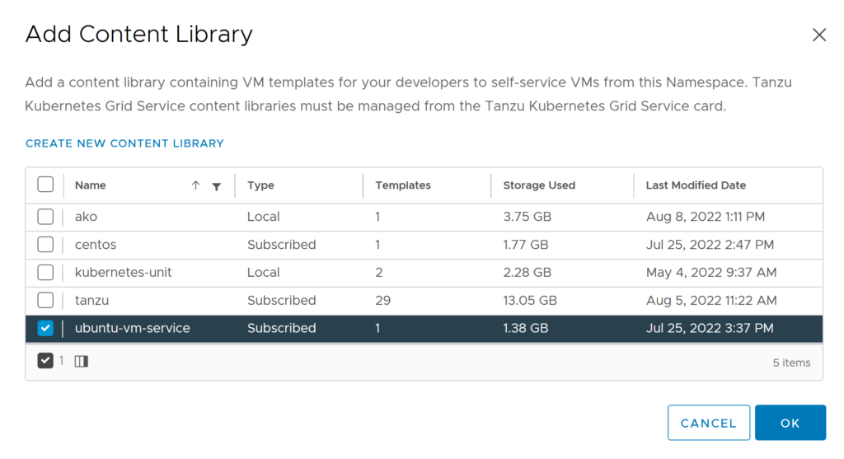The width and height of the screenshot is (844, 459).
Task: Open the column visibility toggle icon
Action: [x=81, y=361]
